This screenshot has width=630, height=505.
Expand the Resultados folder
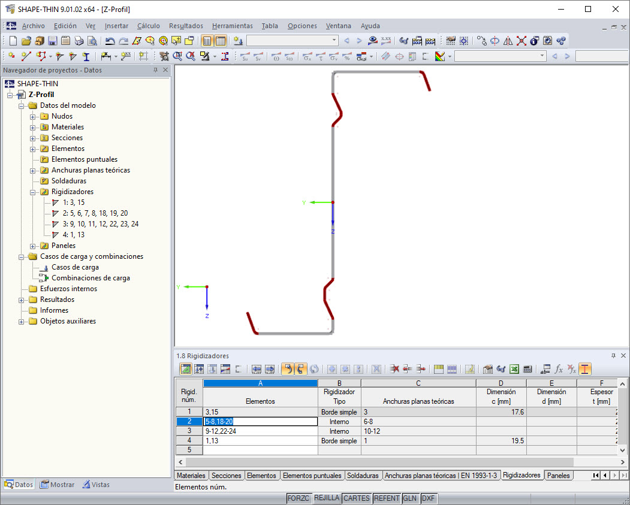pyautogui.click(x=22, y=300)
